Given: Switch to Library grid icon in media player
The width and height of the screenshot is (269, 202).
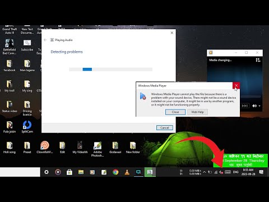Looking at the screenshot, I should [258, 60].
